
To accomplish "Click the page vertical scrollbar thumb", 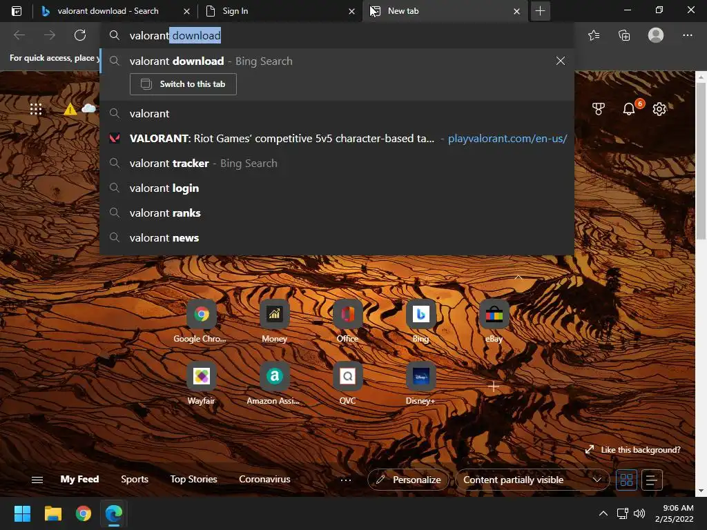I will (701, 161).
